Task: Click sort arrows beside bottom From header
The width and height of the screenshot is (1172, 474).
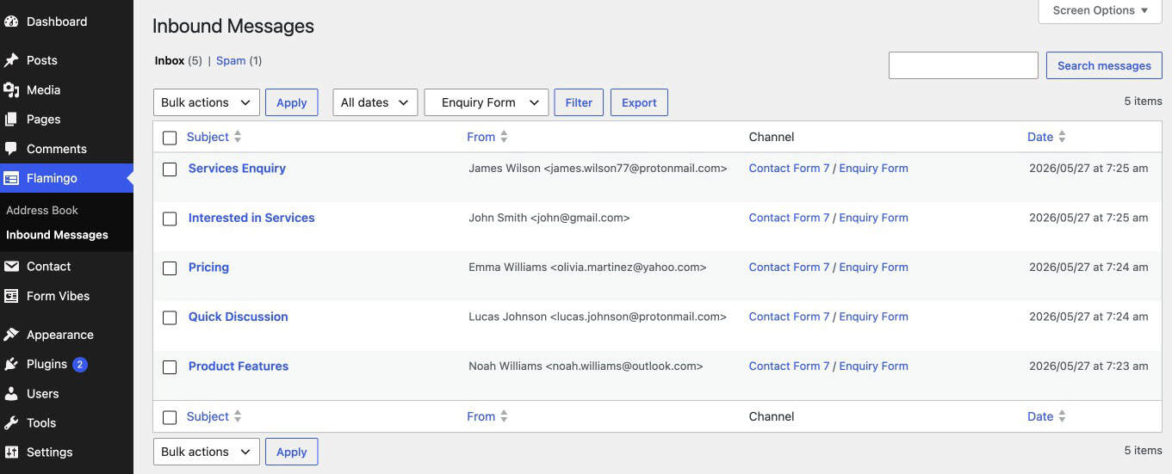Action: click(504, 416)
